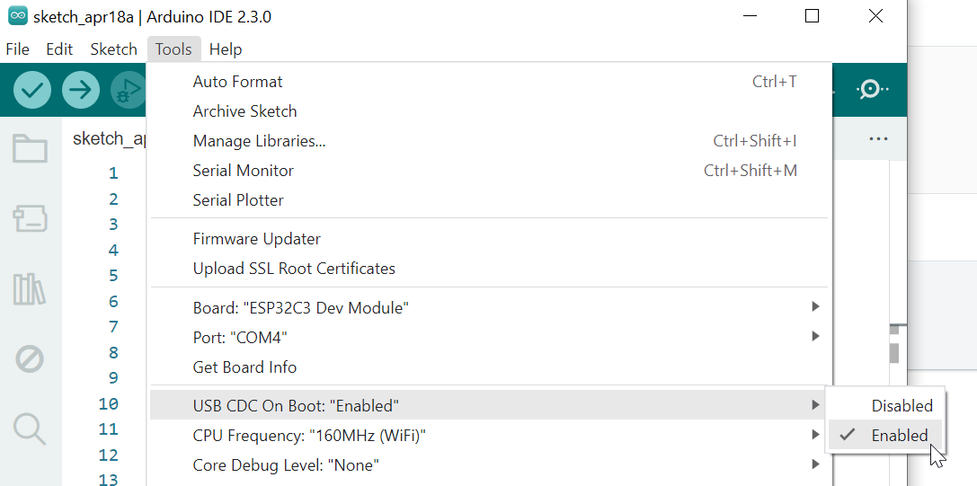Click the Verify checkmark button

click(32, 91)
